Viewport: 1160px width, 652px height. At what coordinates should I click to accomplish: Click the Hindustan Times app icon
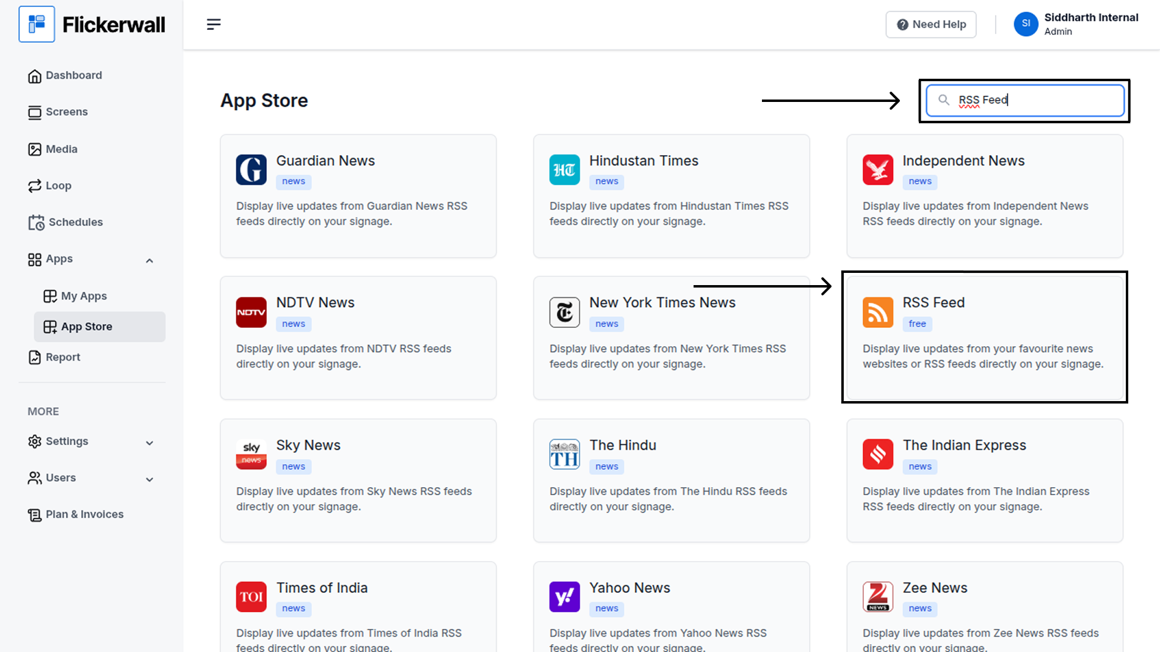(565, 170)
